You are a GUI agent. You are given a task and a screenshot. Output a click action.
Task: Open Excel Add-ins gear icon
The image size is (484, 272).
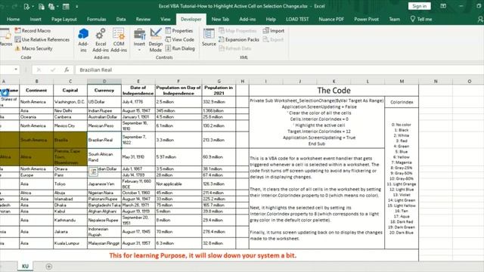click(x=101, y=34)
